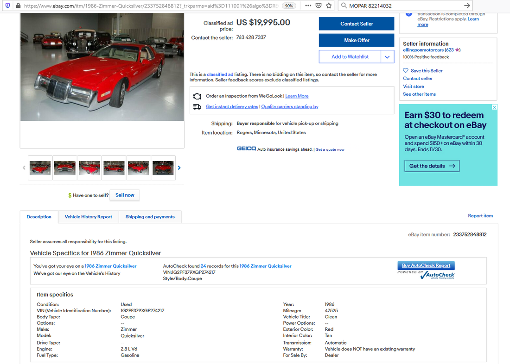Image resolution: width=510 pixels, height=364 pixels.
Task: Click GEICO Get a quote now link
Action: click(330, 149)
